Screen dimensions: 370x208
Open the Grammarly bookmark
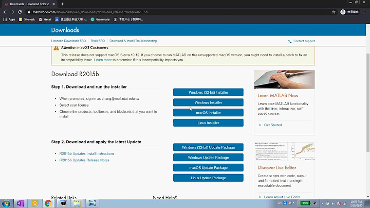click(x=100, y=20)
